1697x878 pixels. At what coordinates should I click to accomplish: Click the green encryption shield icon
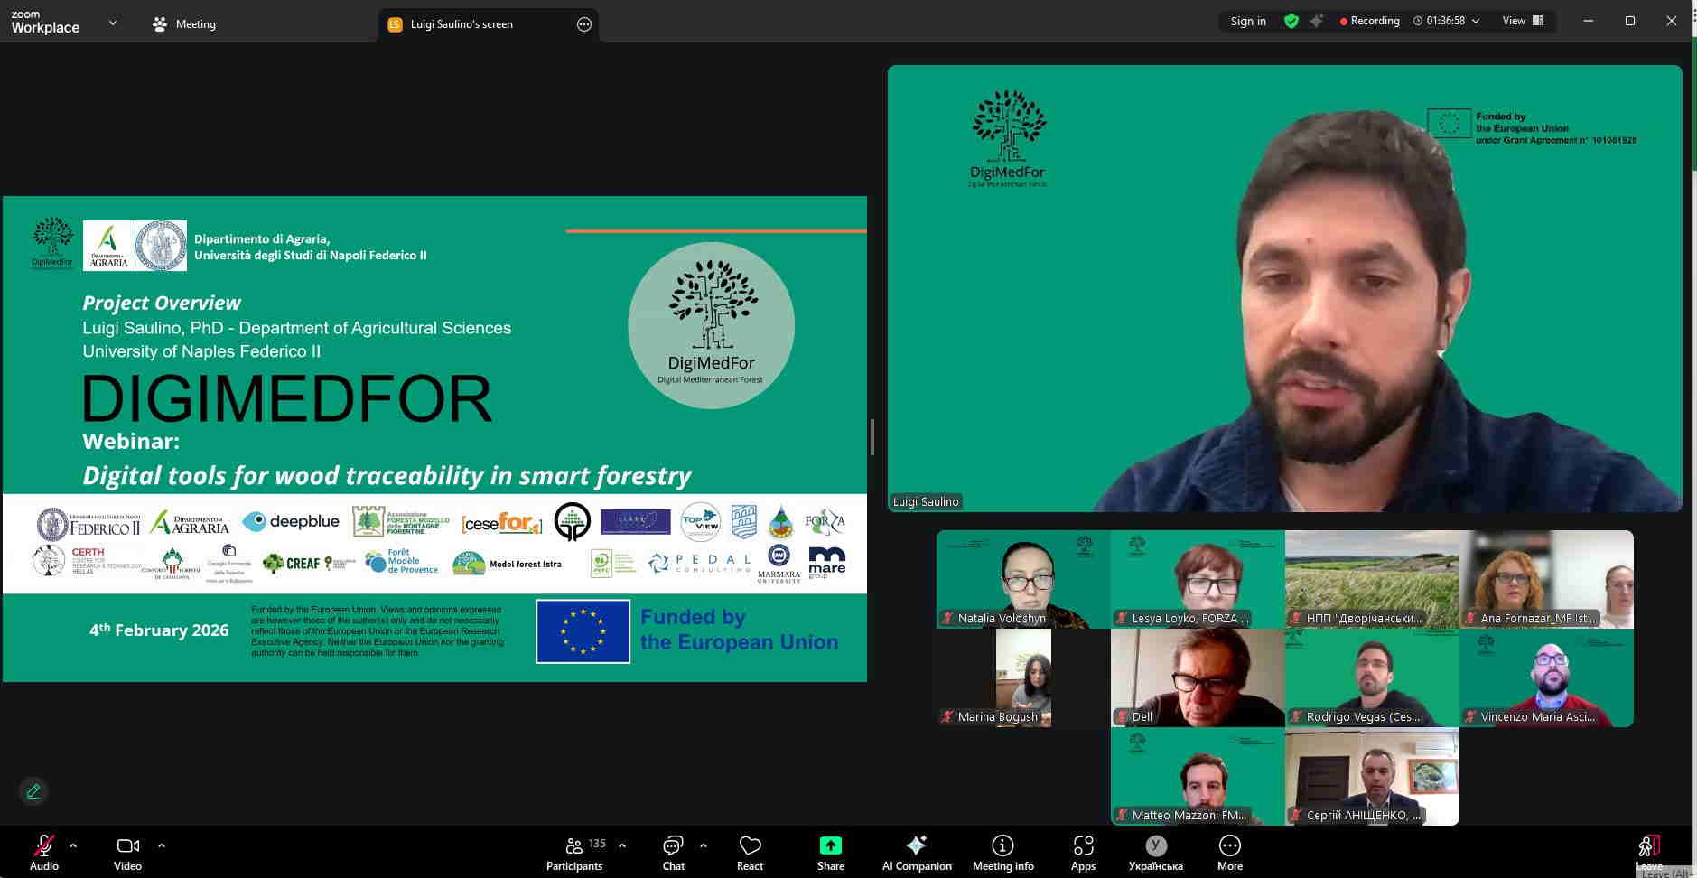1291,21
